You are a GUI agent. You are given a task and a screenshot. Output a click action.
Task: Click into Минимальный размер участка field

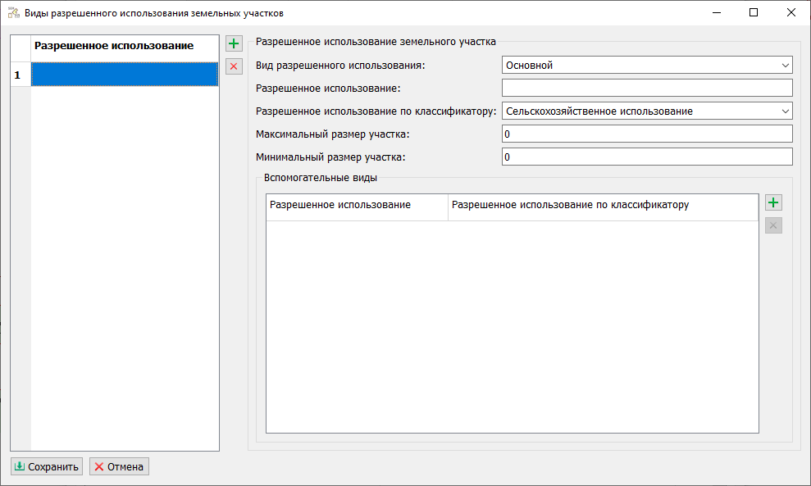(x=646, y=157)
